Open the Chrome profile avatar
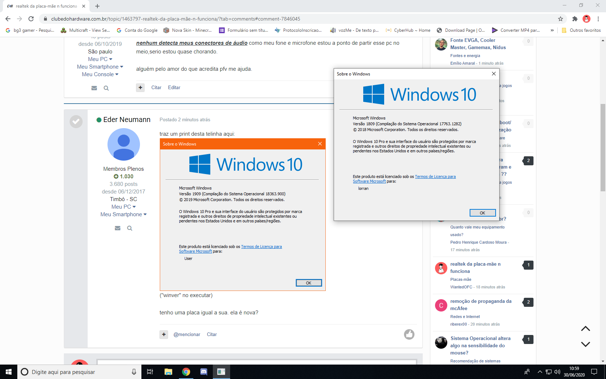This screenshot has width=606, height=379. click(x=587, y=19)
